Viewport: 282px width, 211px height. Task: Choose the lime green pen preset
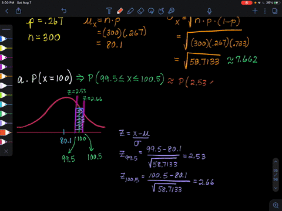pos(6,95)
